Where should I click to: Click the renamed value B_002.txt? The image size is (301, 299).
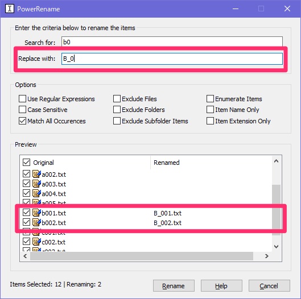point(168,223)
